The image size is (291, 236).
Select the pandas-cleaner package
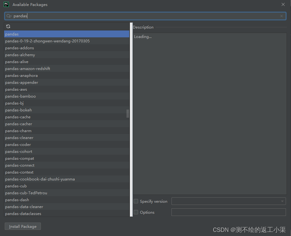point(67,138)
